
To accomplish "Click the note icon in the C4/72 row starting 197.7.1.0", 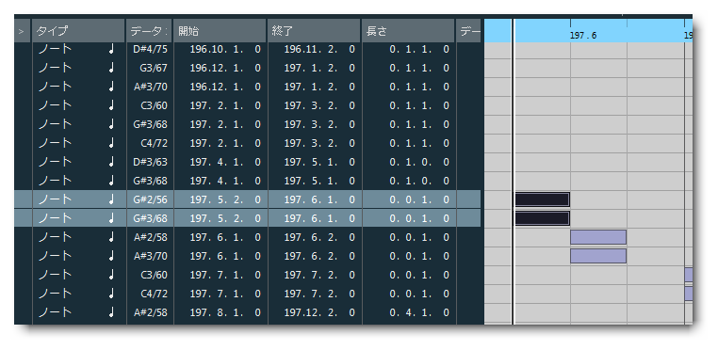I will (x=111, y=294).
